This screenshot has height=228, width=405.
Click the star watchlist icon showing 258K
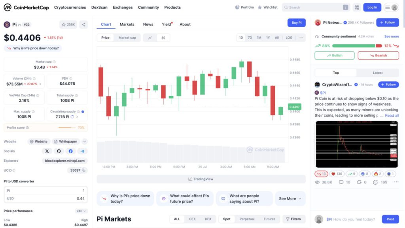coord(68,24)
